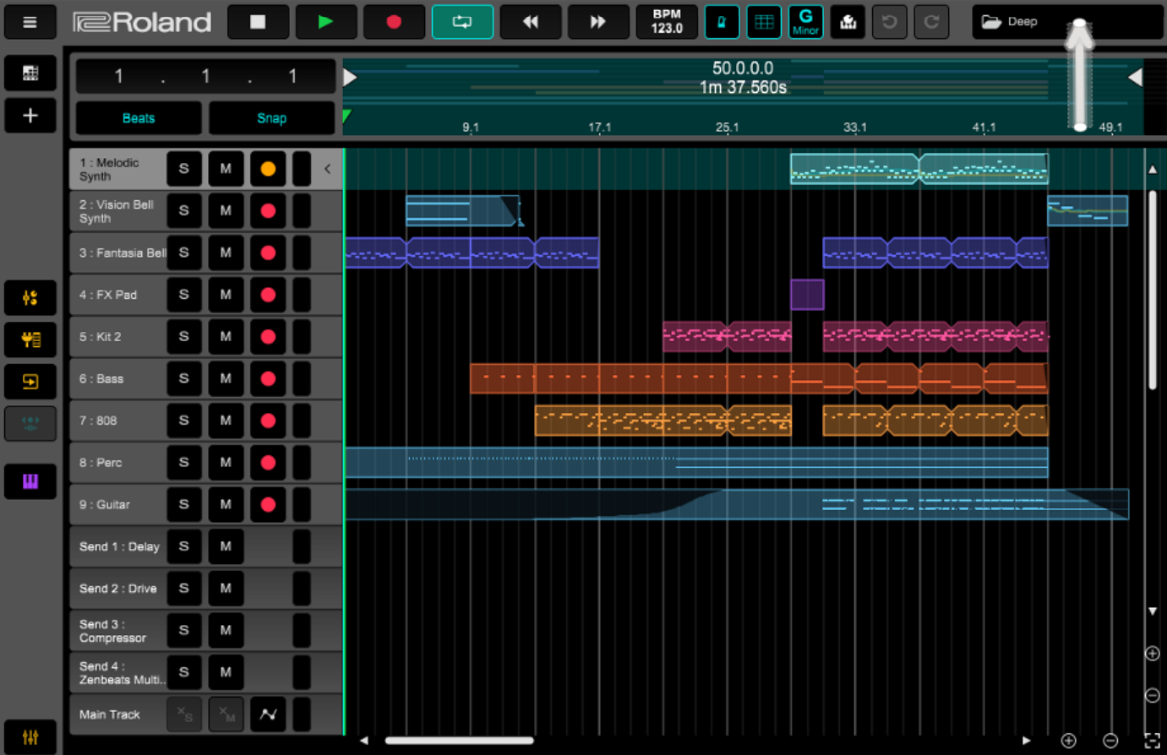Solo the Vision Bell Synth track

[184, 210]
